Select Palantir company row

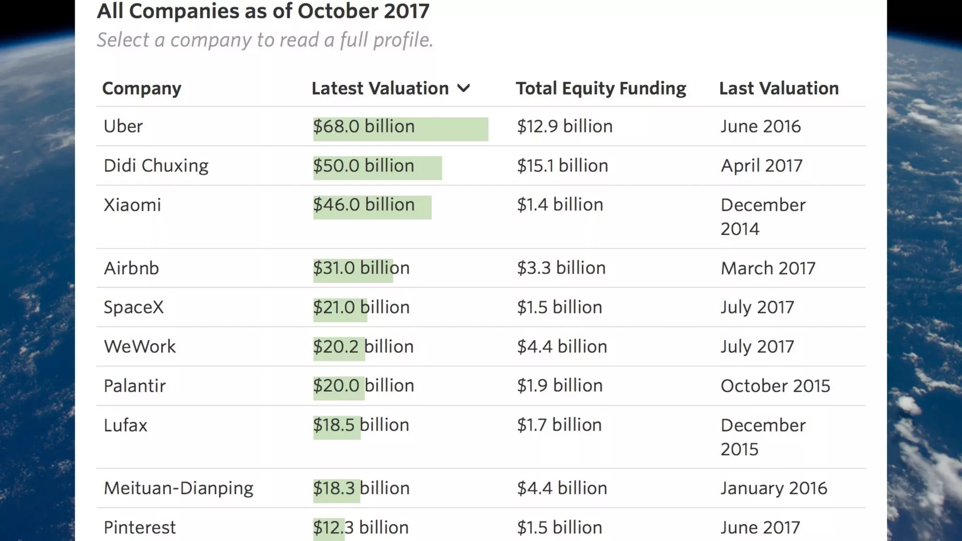tap(134, 386)
